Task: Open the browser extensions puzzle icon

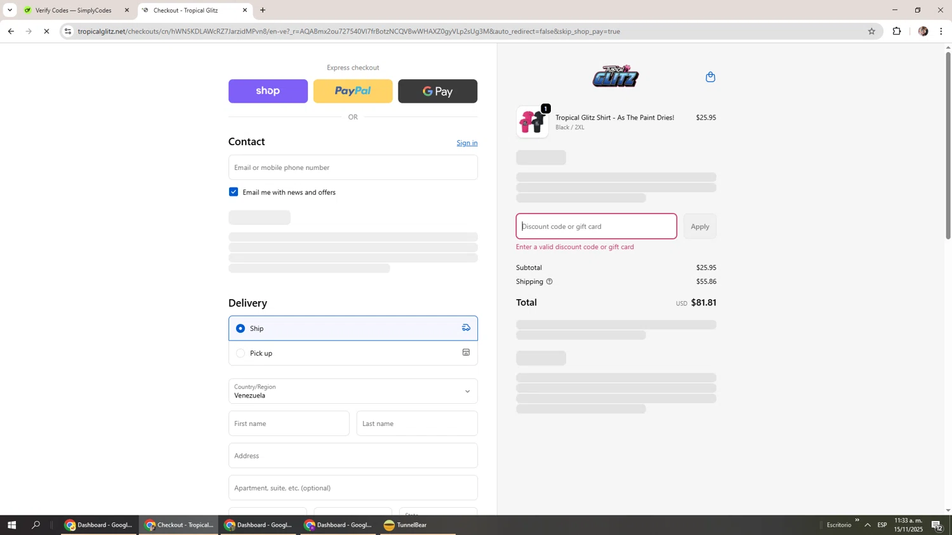Action: [897, 31]
